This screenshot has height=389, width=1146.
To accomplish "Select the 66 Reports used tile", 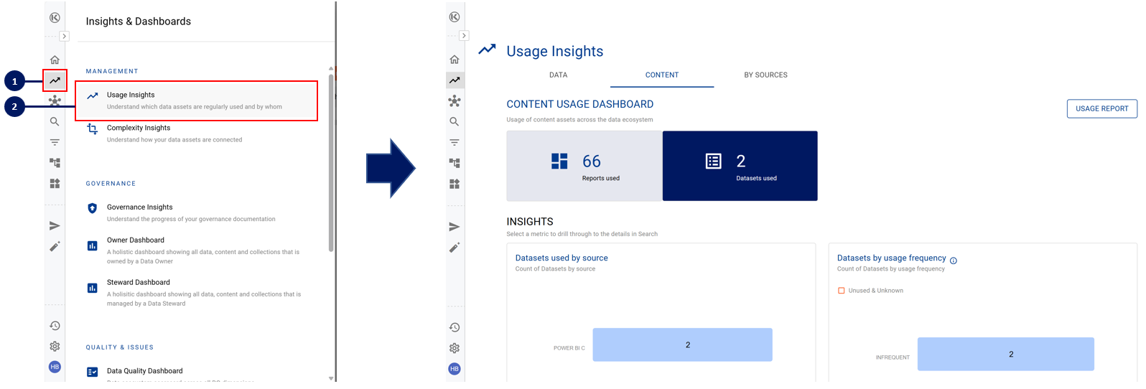I will point(584,166).
